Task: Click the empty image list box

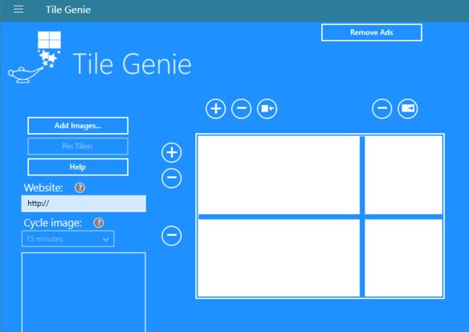Action: 84,292
